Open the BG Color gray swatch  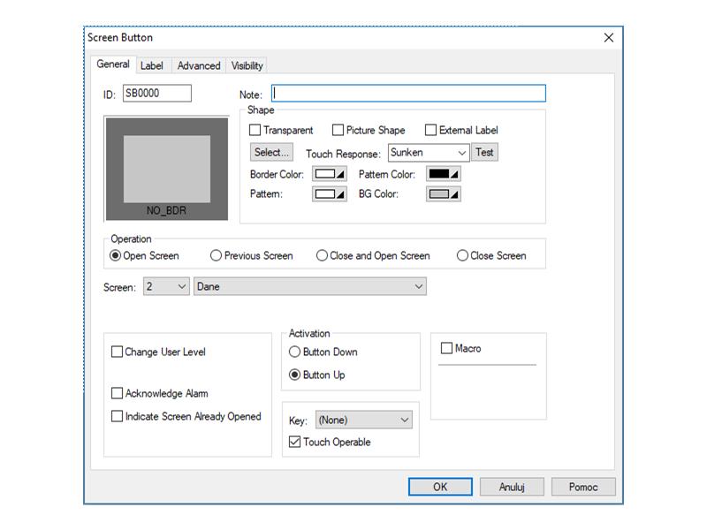[x=444, y=194]
